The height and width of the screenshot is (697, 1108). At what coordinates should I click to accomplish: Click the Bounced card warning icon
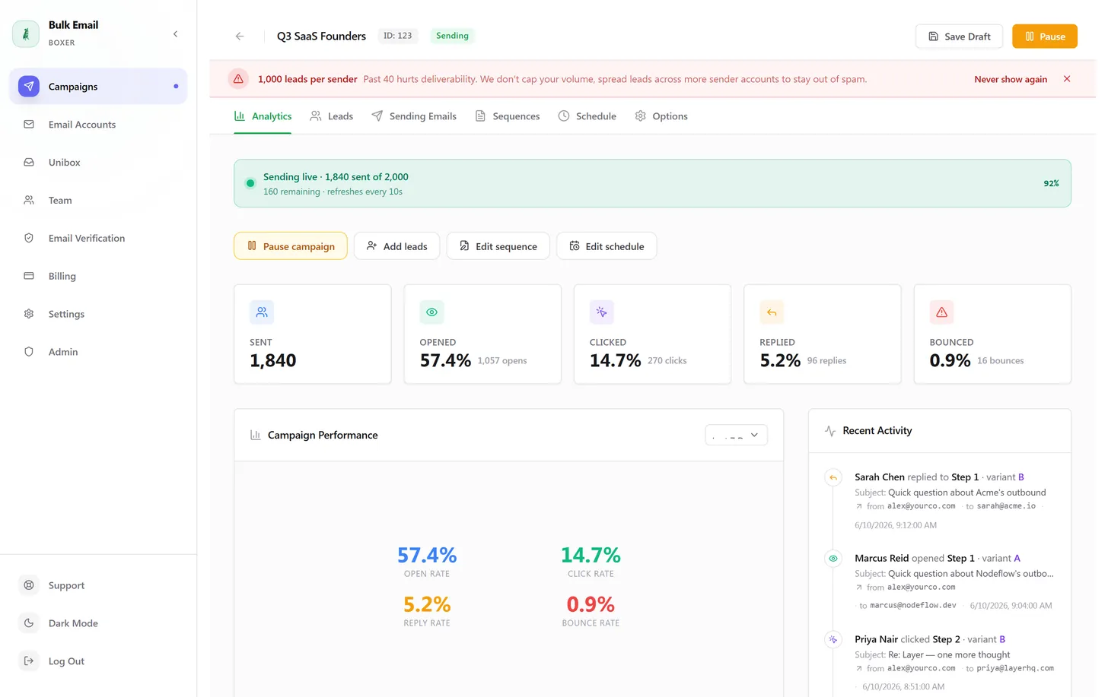941,312
